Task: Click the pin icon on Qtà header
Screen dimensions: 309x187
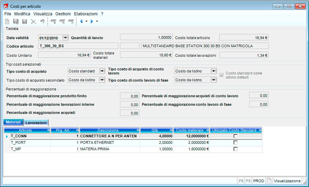Action: pos(171,130)
